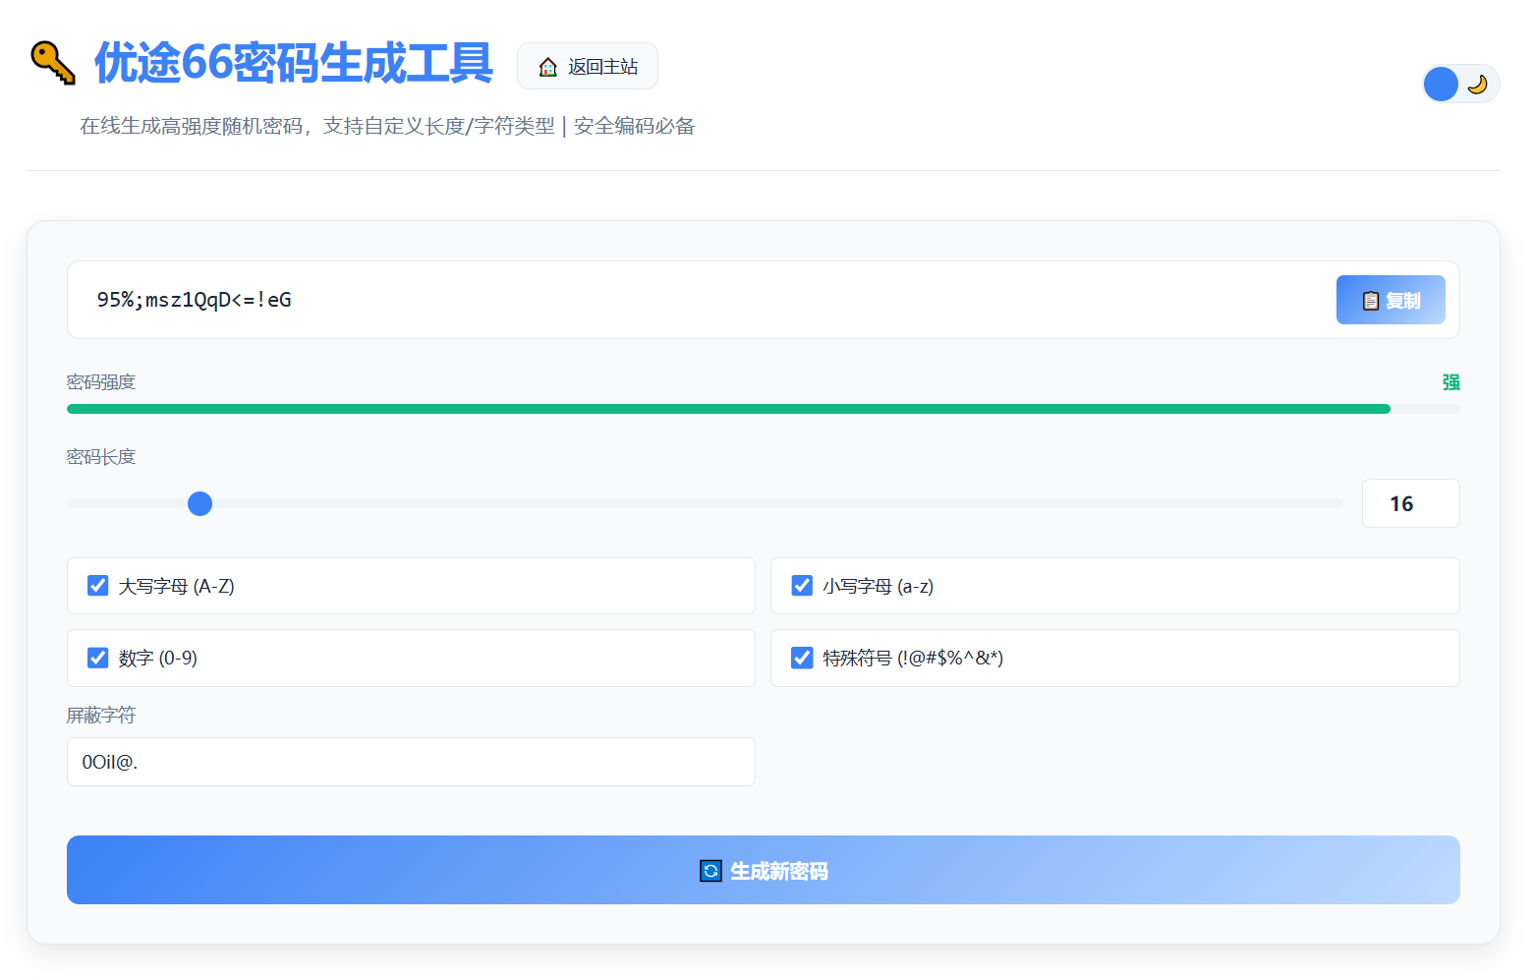
Task: Click the 屏蔽字符 exclusion input field
Action: pyautogui.click(x=411, y=762)
